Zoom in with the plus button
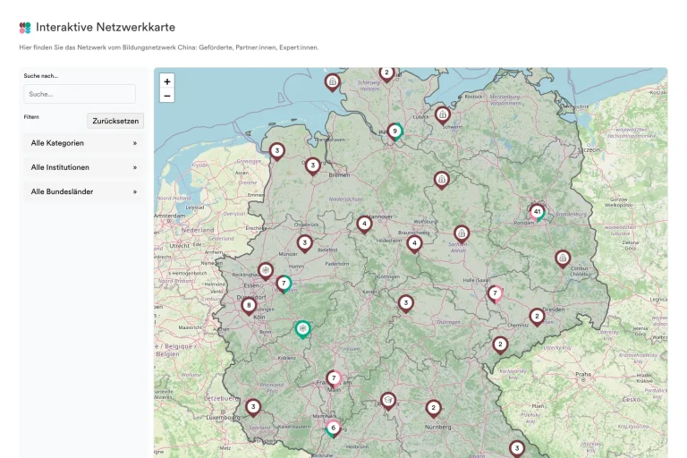The image size is (687, 458). (167, 81)
